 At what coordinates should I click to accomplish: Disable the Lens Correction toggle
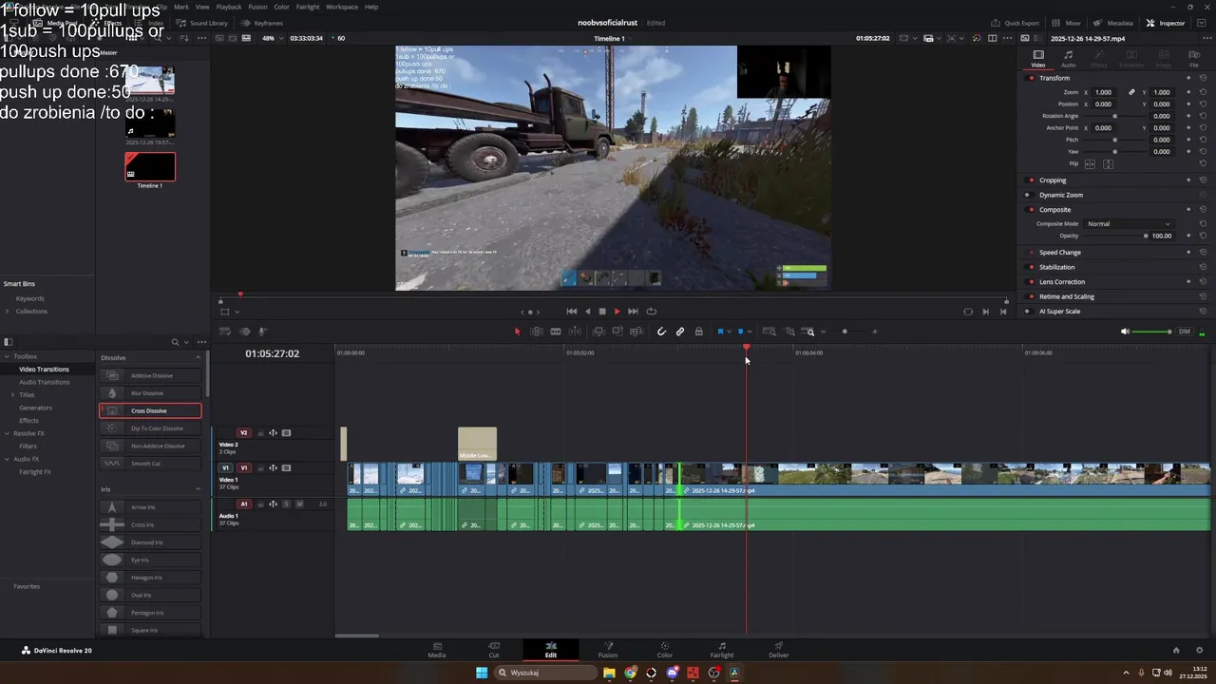pyautogui.click(x=1032, y=282)
